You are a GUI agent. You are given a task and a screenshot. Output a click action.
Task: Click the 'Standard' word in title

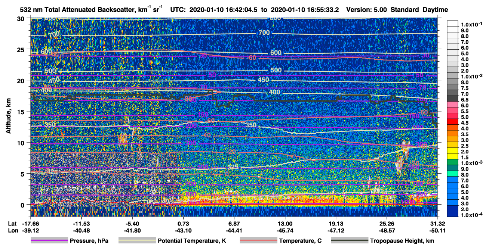click(405, 9)
